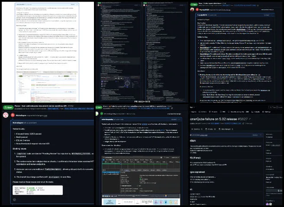Switch to the Checks tab of PR #5627
This screenshot has height=207, width=284.
point(210,129)
